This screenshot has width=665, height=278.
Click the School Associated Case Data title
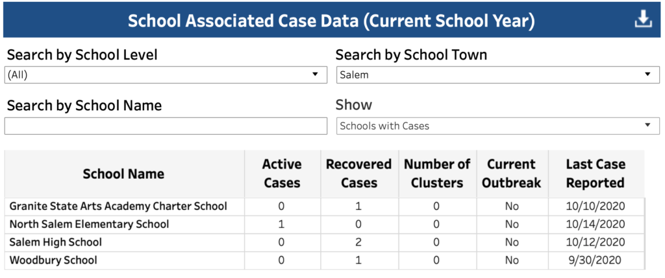pyautogui.click(x=332, y=21)
